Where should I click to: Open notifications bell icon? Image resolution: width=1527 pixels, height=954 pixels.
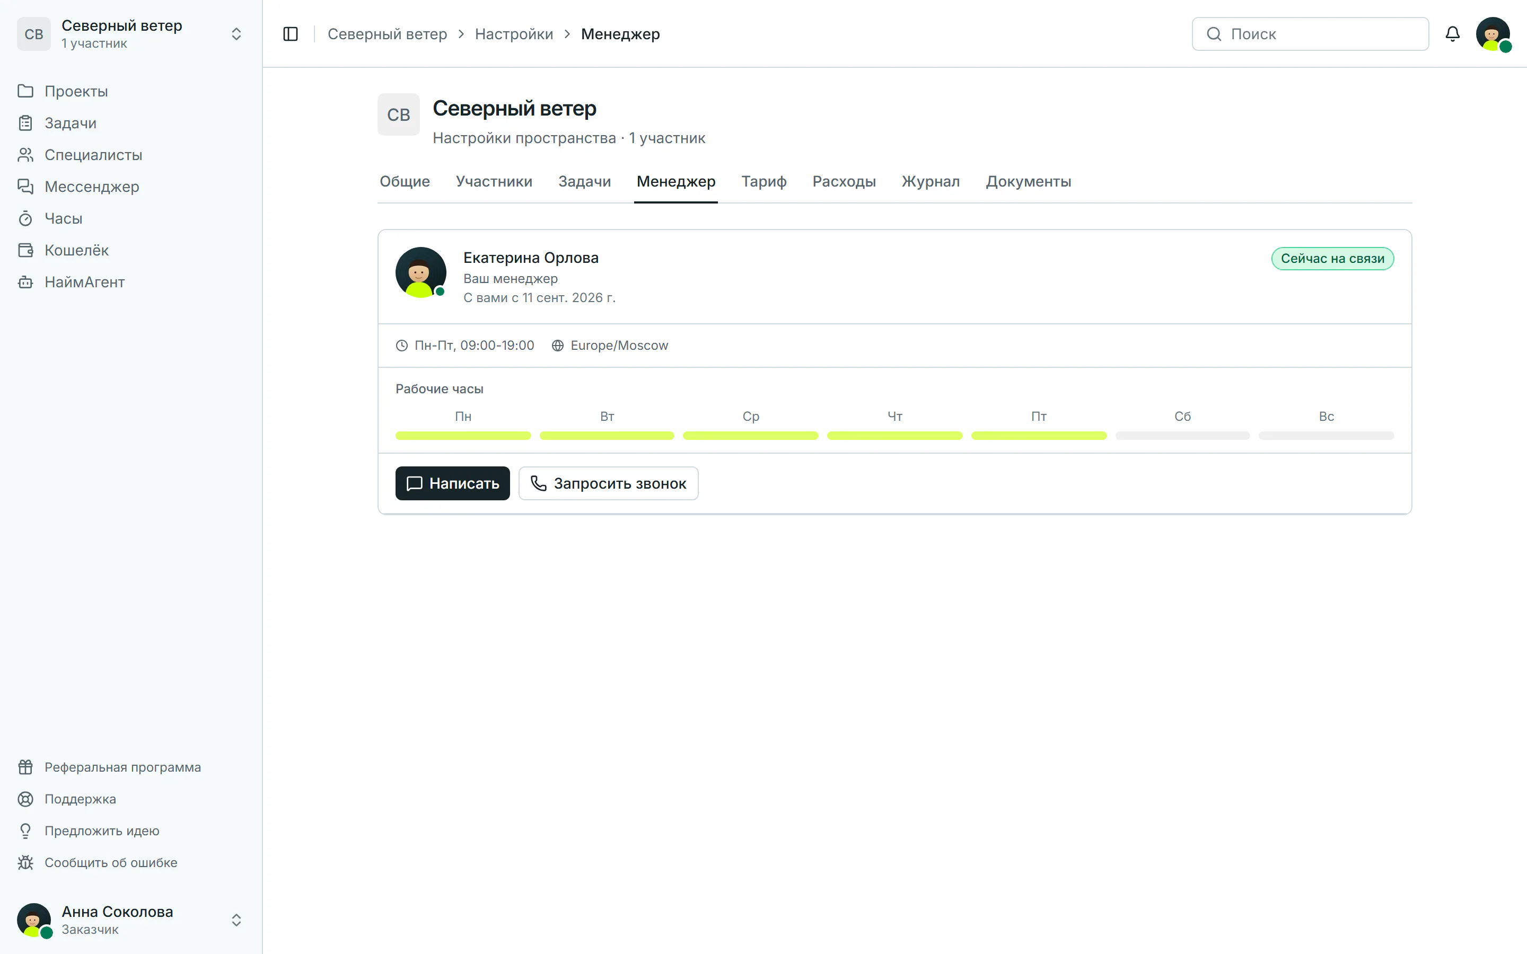[1453, 34]
